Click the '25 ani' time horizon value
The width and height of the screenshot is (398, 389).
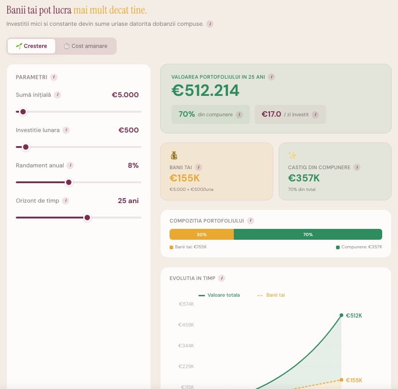[x=128, y=200]
